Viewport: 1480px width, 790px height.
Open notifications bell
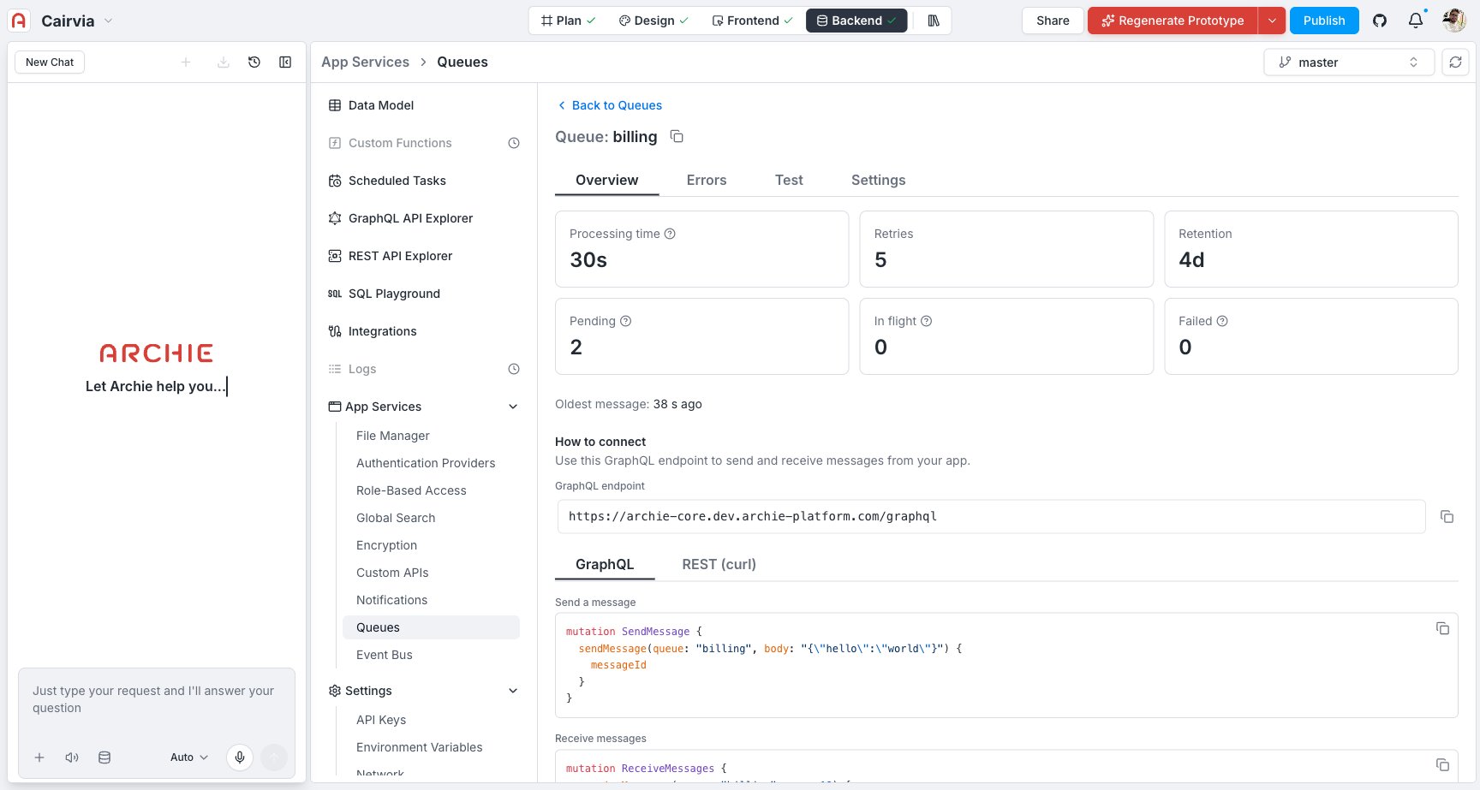(x=1416, y=21)
